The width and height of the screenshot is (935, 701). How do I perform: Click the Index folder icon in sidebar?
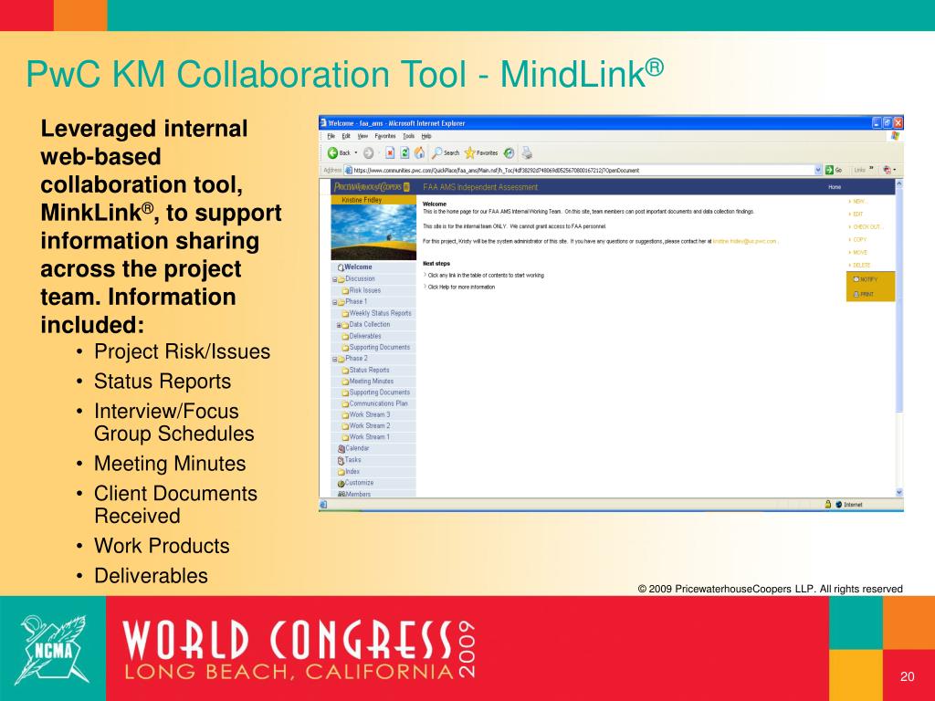[x=341, y=472]
